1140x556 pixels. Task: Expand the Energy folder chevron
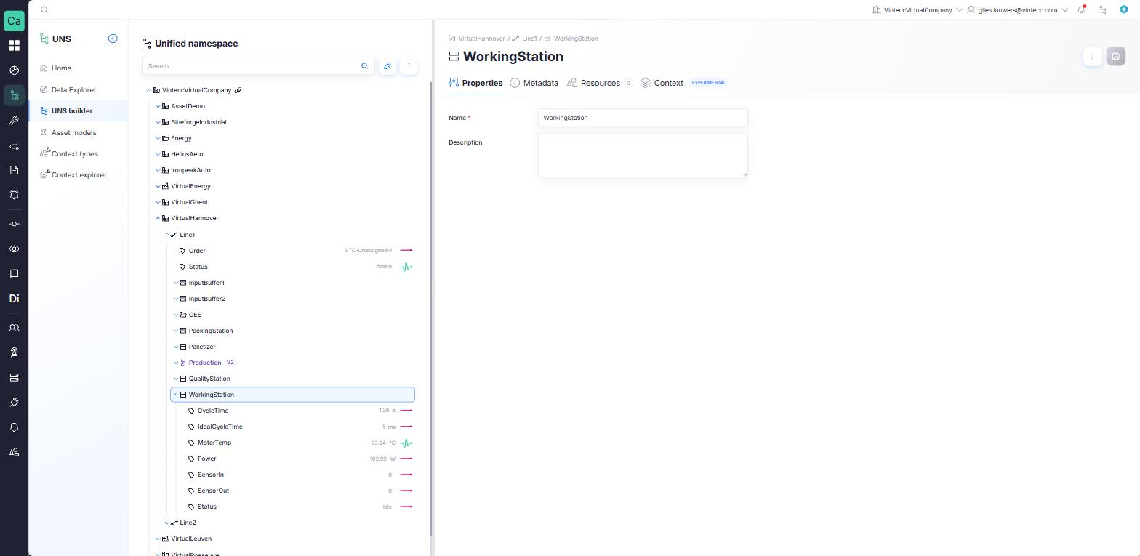click(158, 138)
